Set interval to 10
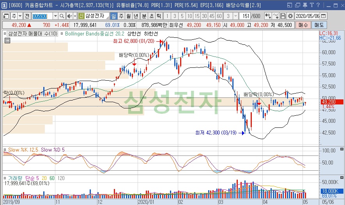 pyautogui.click(x=190, y=16)
